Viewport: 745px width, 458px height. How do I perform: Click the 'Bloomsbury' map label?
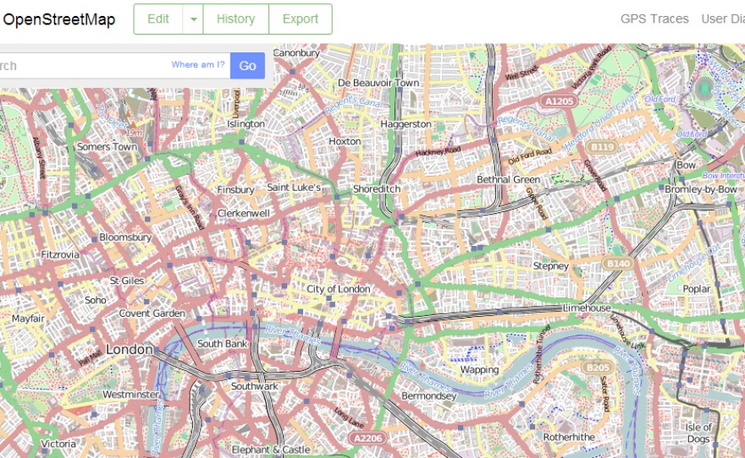[125, 237]
